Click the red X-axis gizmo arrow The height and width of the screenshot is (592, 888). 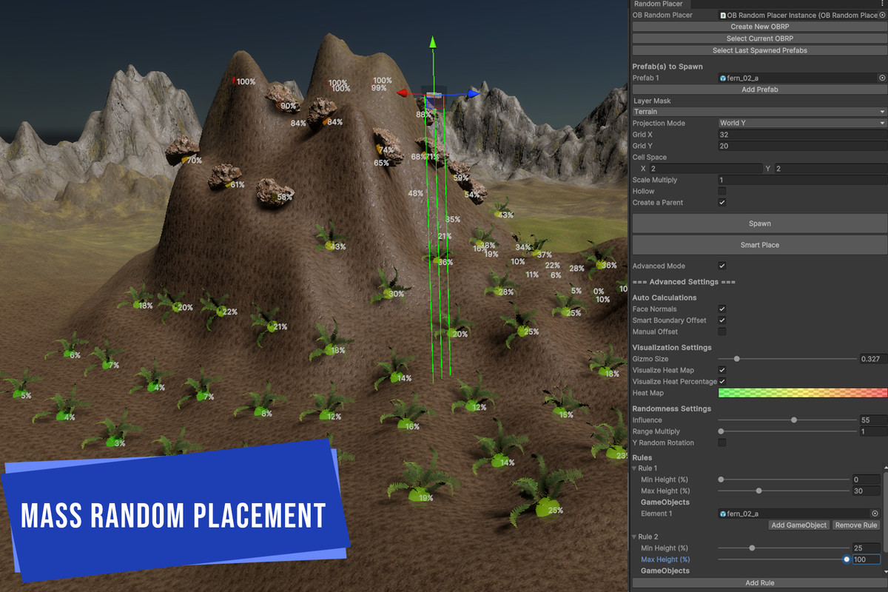(x=403, y=93)
